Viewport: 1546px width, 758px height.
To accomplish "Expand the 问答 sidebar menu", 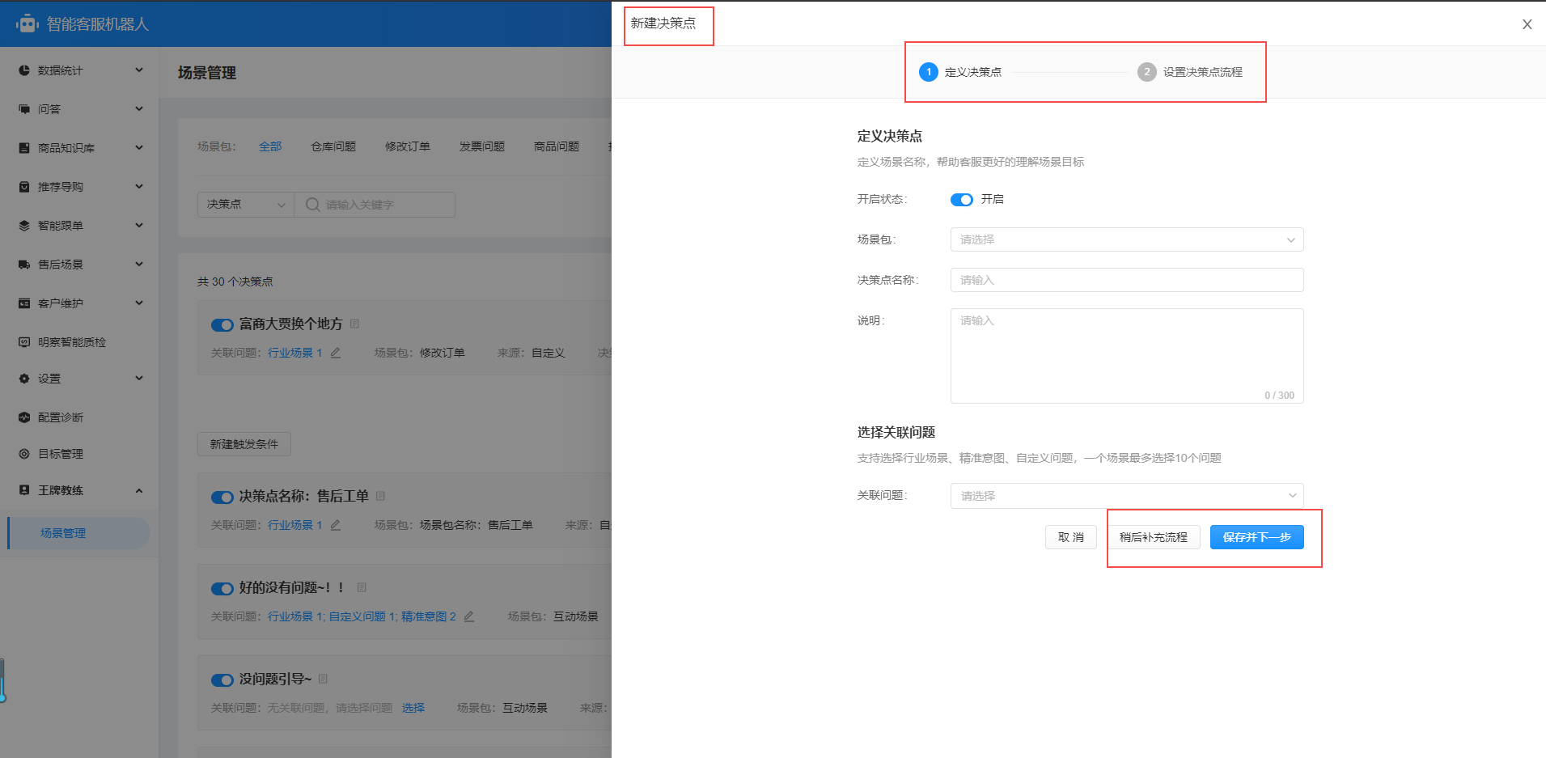I will 139,109.
